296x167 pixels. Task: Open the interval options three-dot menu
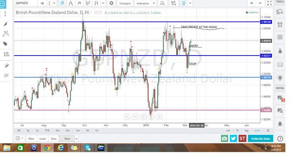pyautogui.click(x=49, y=3)
